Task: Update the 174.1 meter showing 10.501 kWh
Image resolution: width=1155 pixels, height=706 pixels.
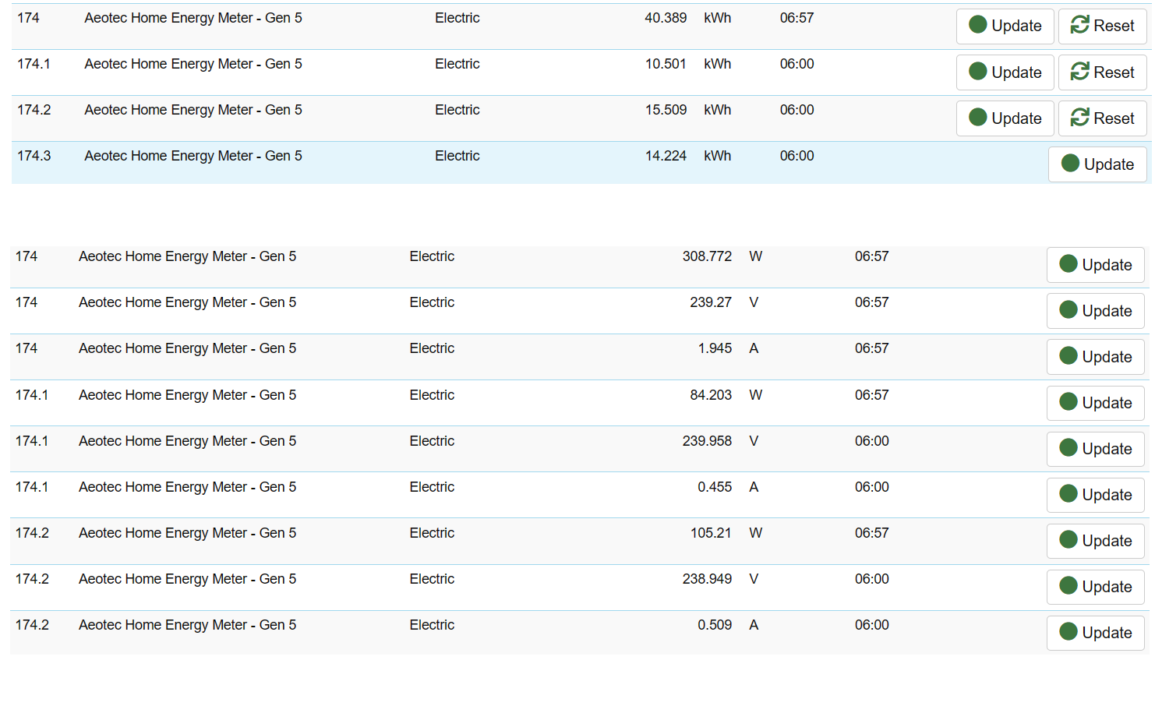Action: point(1005,72)
